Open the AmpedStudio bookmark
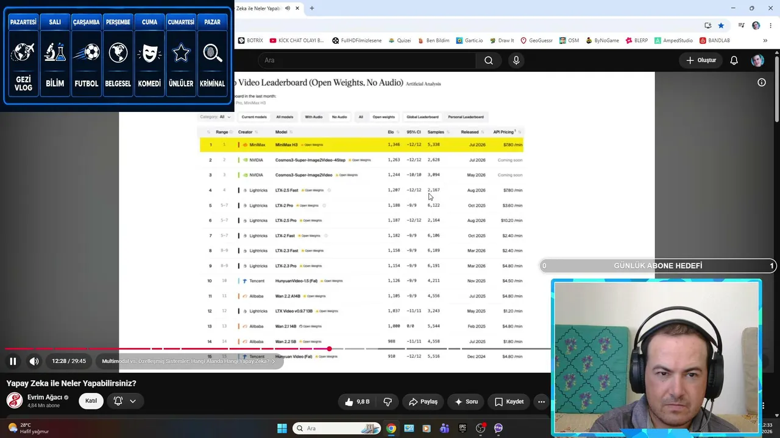Screen dimensions: 780x438 (673, 41)
